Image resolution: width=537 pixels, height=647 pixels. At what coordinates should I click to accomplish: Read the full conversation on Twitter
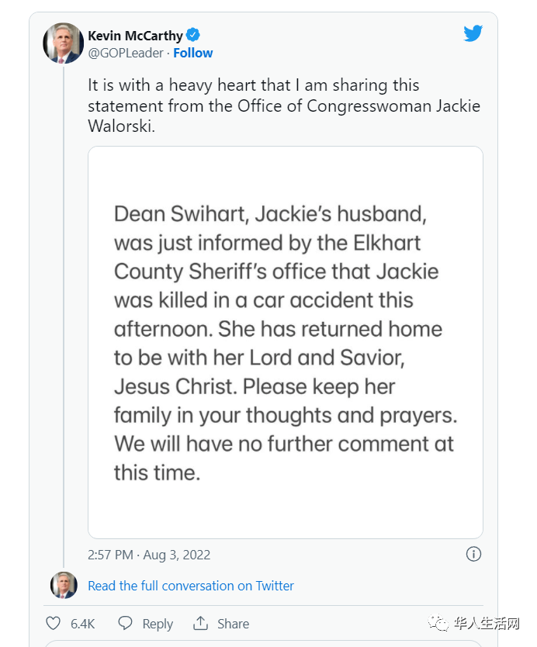[x=191, y=586]
